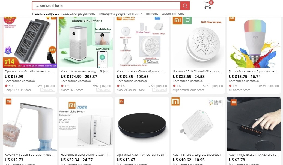Screen dimensions: 283x165
Task: Click the red search magnifier button
Action: tap(185, 6)
